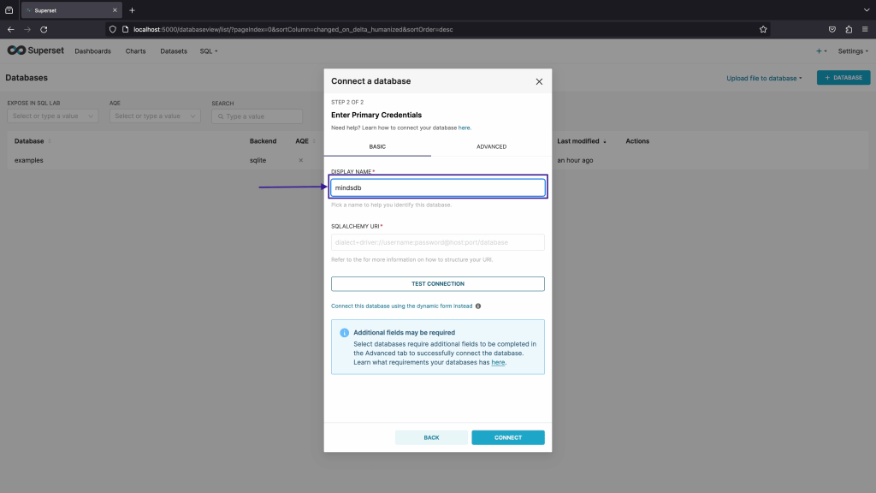Screen dimensions: 876x493
Task: Open the dynamic form connection link
Action: click(401, 306)
